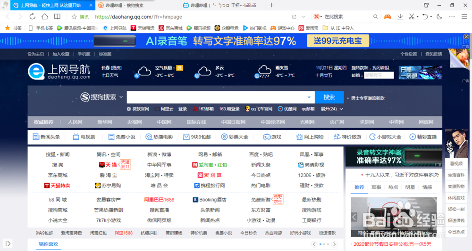Open the undo history dropdown arrow
The image size is (472, 251).
[x=431, y=17]
